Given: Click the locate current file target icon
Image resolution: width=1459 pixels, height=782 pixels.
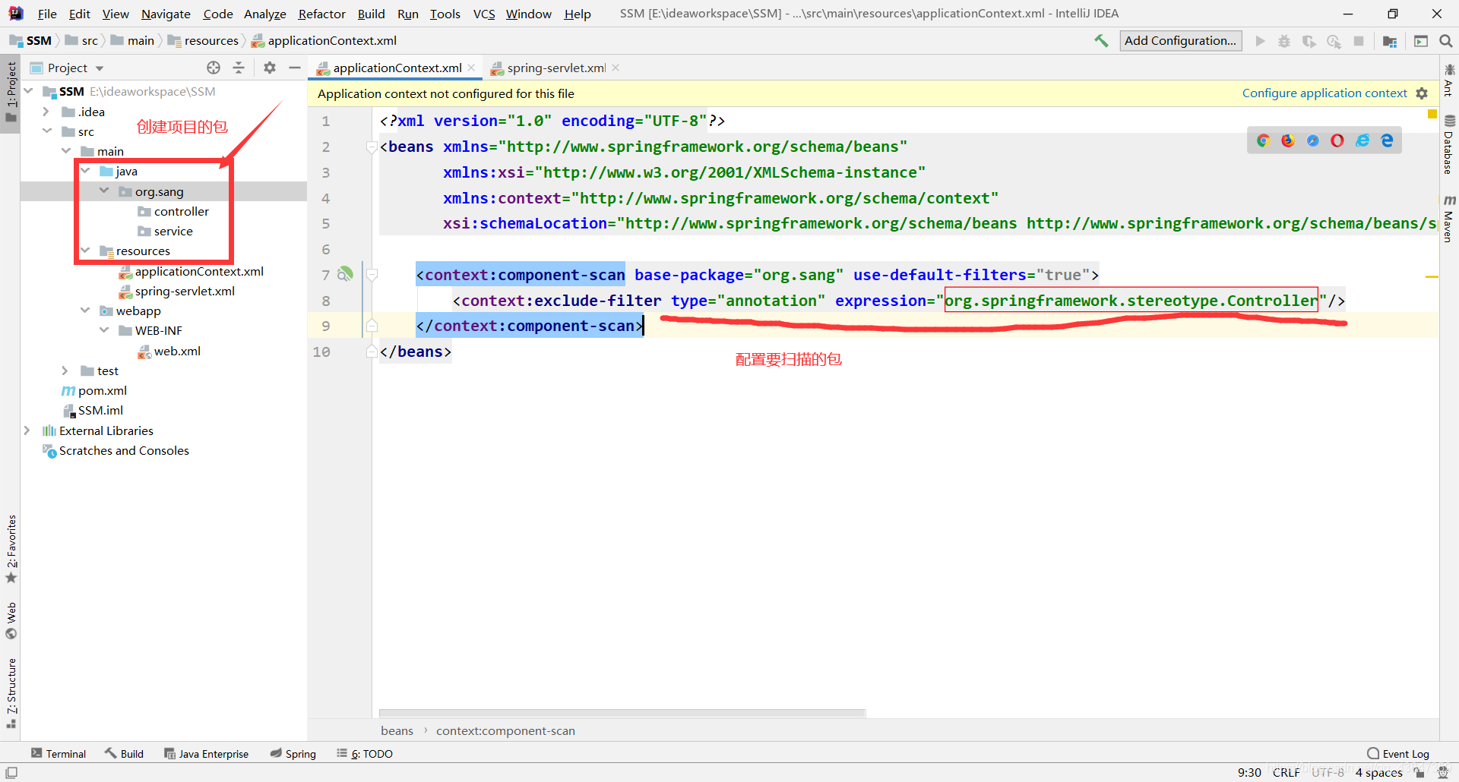Looking at the screenshot, I should pyautogui.click(x=214, y=68).
